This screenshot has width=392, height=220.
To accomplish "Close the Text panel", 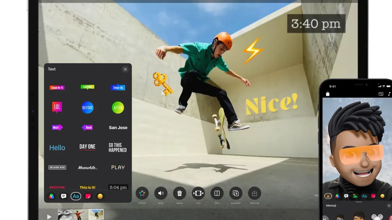I will pos(125,69).
